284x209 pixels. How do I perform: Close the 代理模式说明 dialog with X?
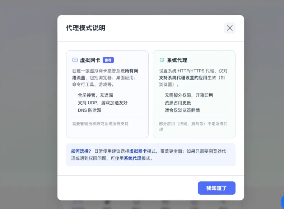(x=230, y=28)
